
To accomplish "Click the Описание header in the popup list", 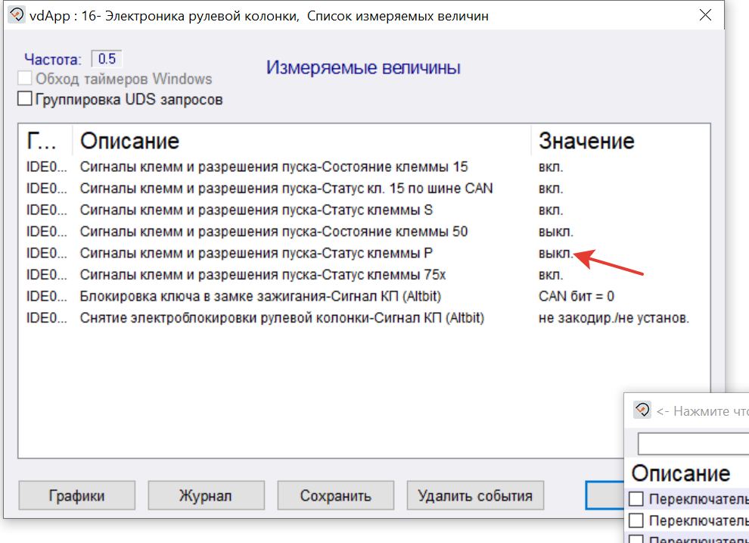I will [x=681, y=473].
